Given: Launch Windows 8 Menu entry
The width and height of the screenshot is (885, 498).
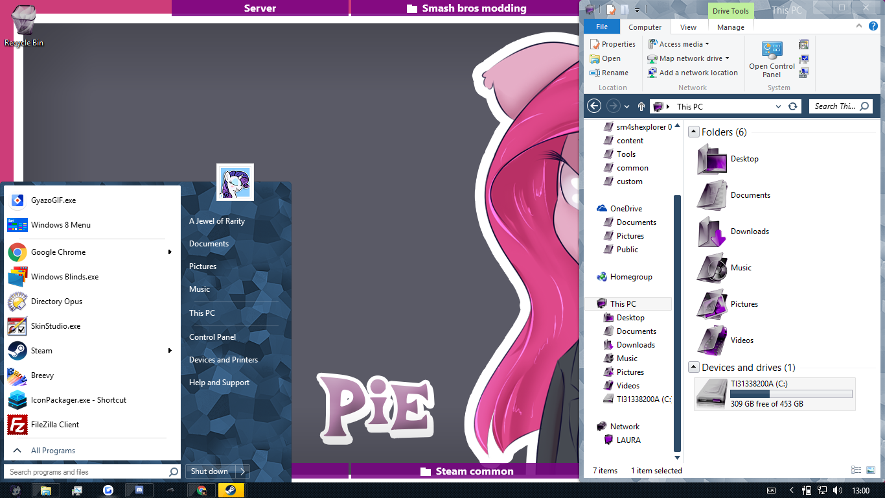Looking at the screenshot, I should pyautogui.click(x=92, y=225).
